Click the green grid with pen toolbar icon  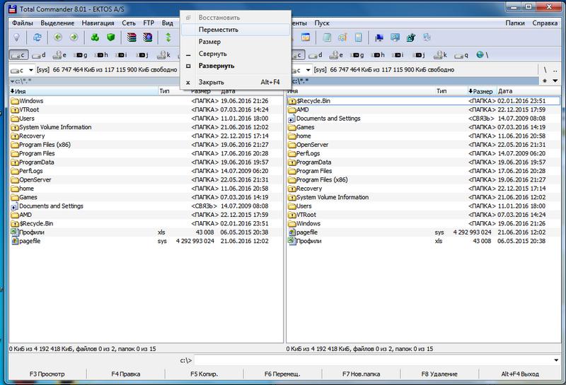pos(410,37)
